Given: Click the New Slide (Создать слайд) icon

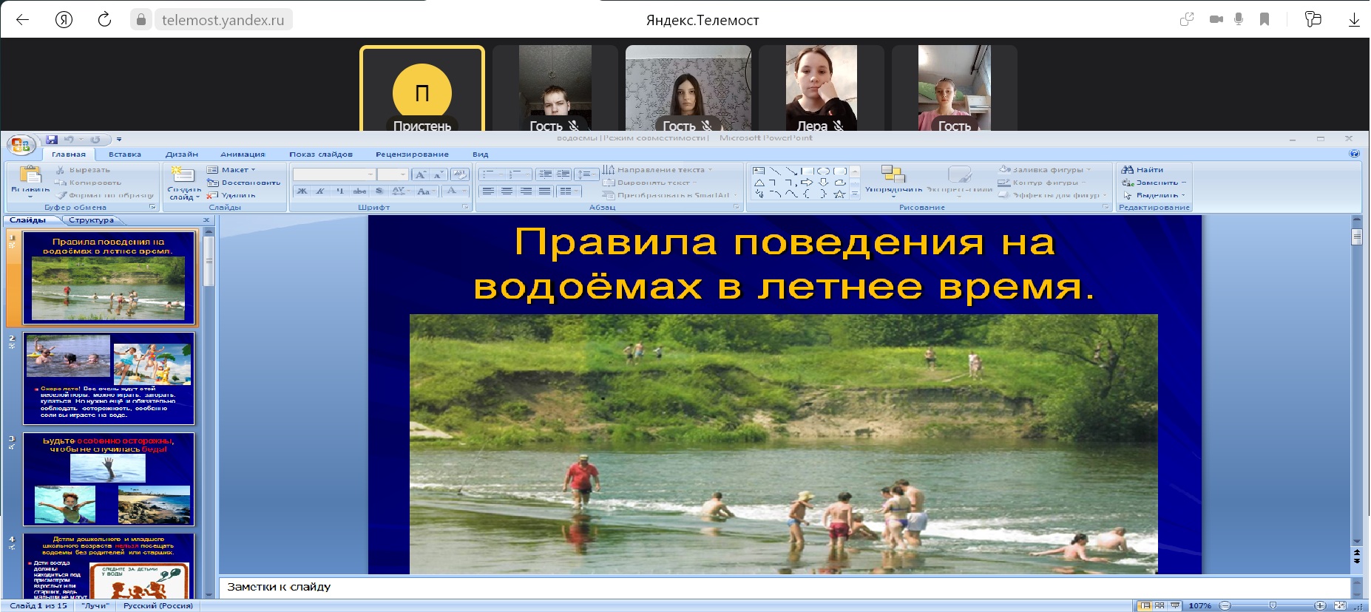Looking at the screenshot, I should 183,174.
